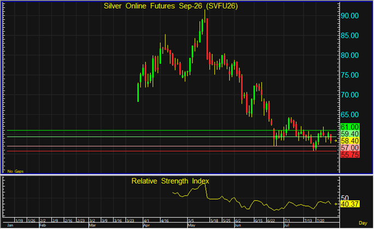Click the Jun month label
The image size is (374, 229).
(238, 225)
